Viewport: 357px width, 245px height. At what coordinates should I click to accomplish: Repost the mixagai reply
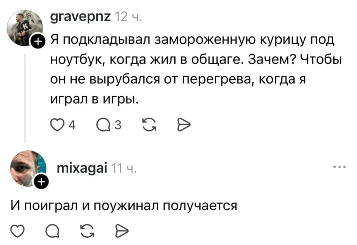point(88,231)
